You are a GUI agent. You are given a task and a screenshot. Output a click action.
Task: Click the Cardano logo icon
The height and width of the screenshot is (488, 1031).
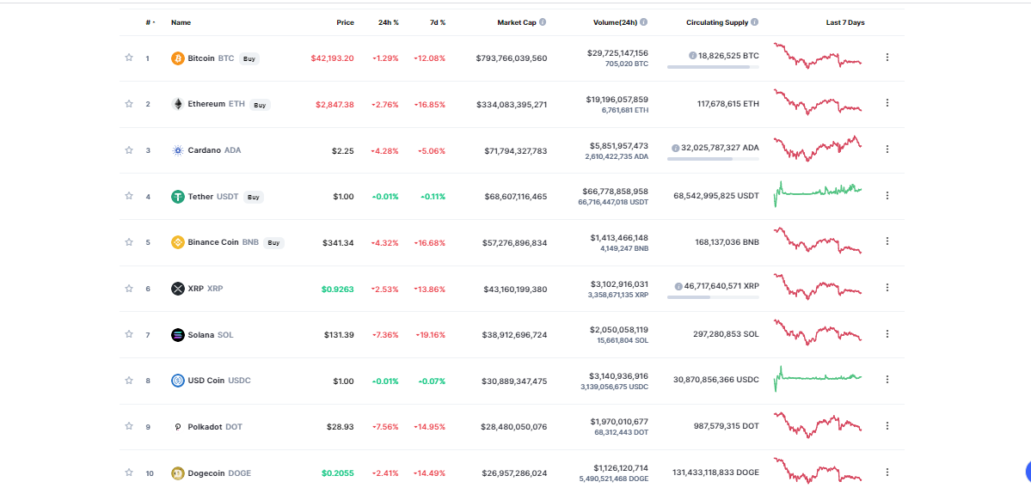[x=177, y=150]
